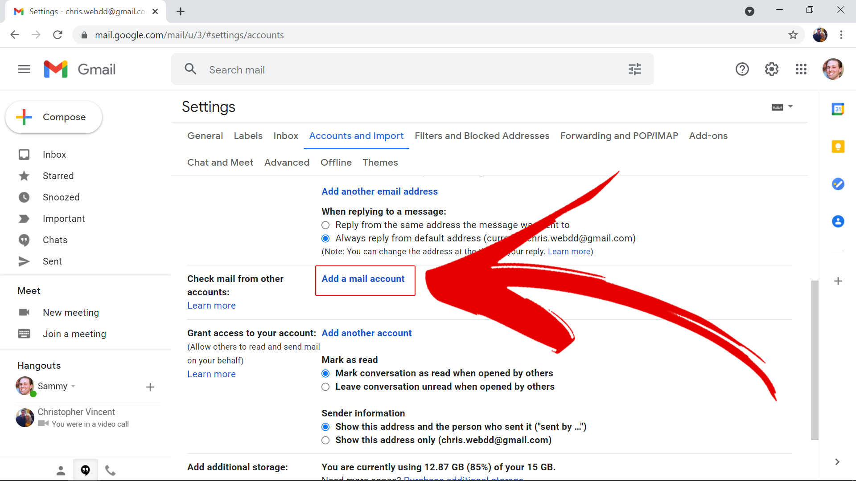Click Learn more in reply note
The height and width of the screenshot is (481, 856).
[x=569, y=252]
